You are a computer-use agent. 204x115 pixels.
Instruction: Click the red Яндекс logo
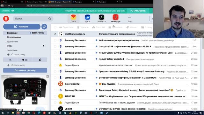click(x=6, y=19)
